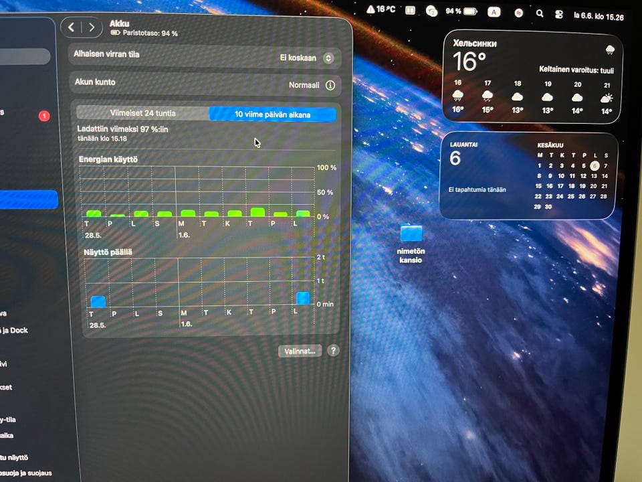
Task: Click date 30 in the calendar widget
Action: pyautogui.click(x=548, y=207)
